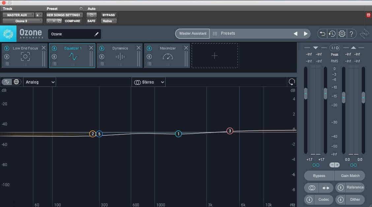Toggle power on Equalizer 1 module

pos(54,49)
